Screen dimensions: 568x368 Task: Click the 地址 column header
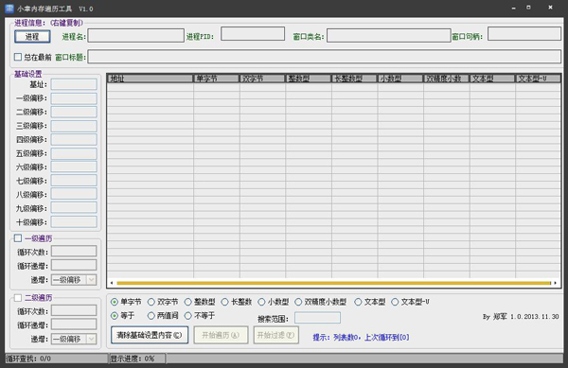pyautogui.click(x=150, y=79)
